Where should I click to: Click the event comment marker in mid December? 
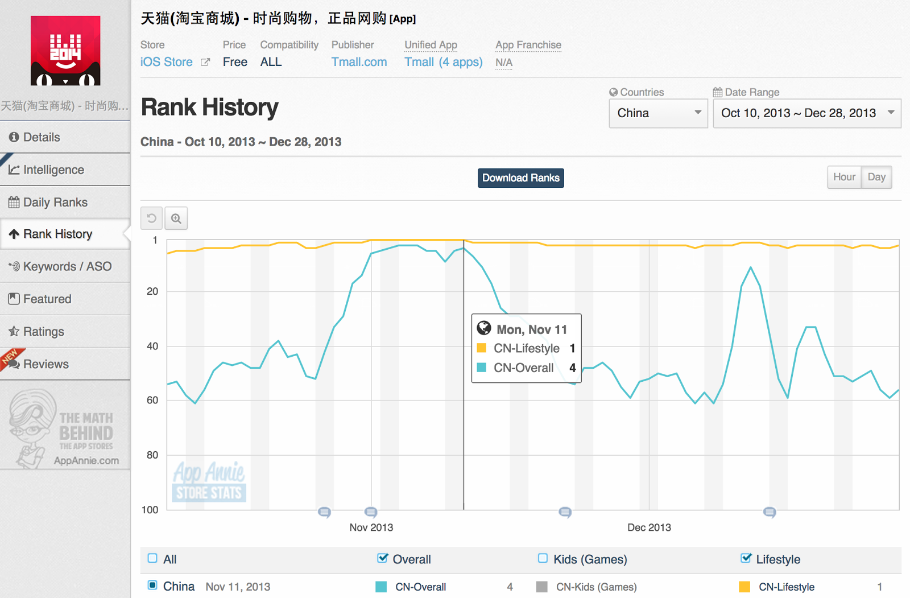pos(770,512)
